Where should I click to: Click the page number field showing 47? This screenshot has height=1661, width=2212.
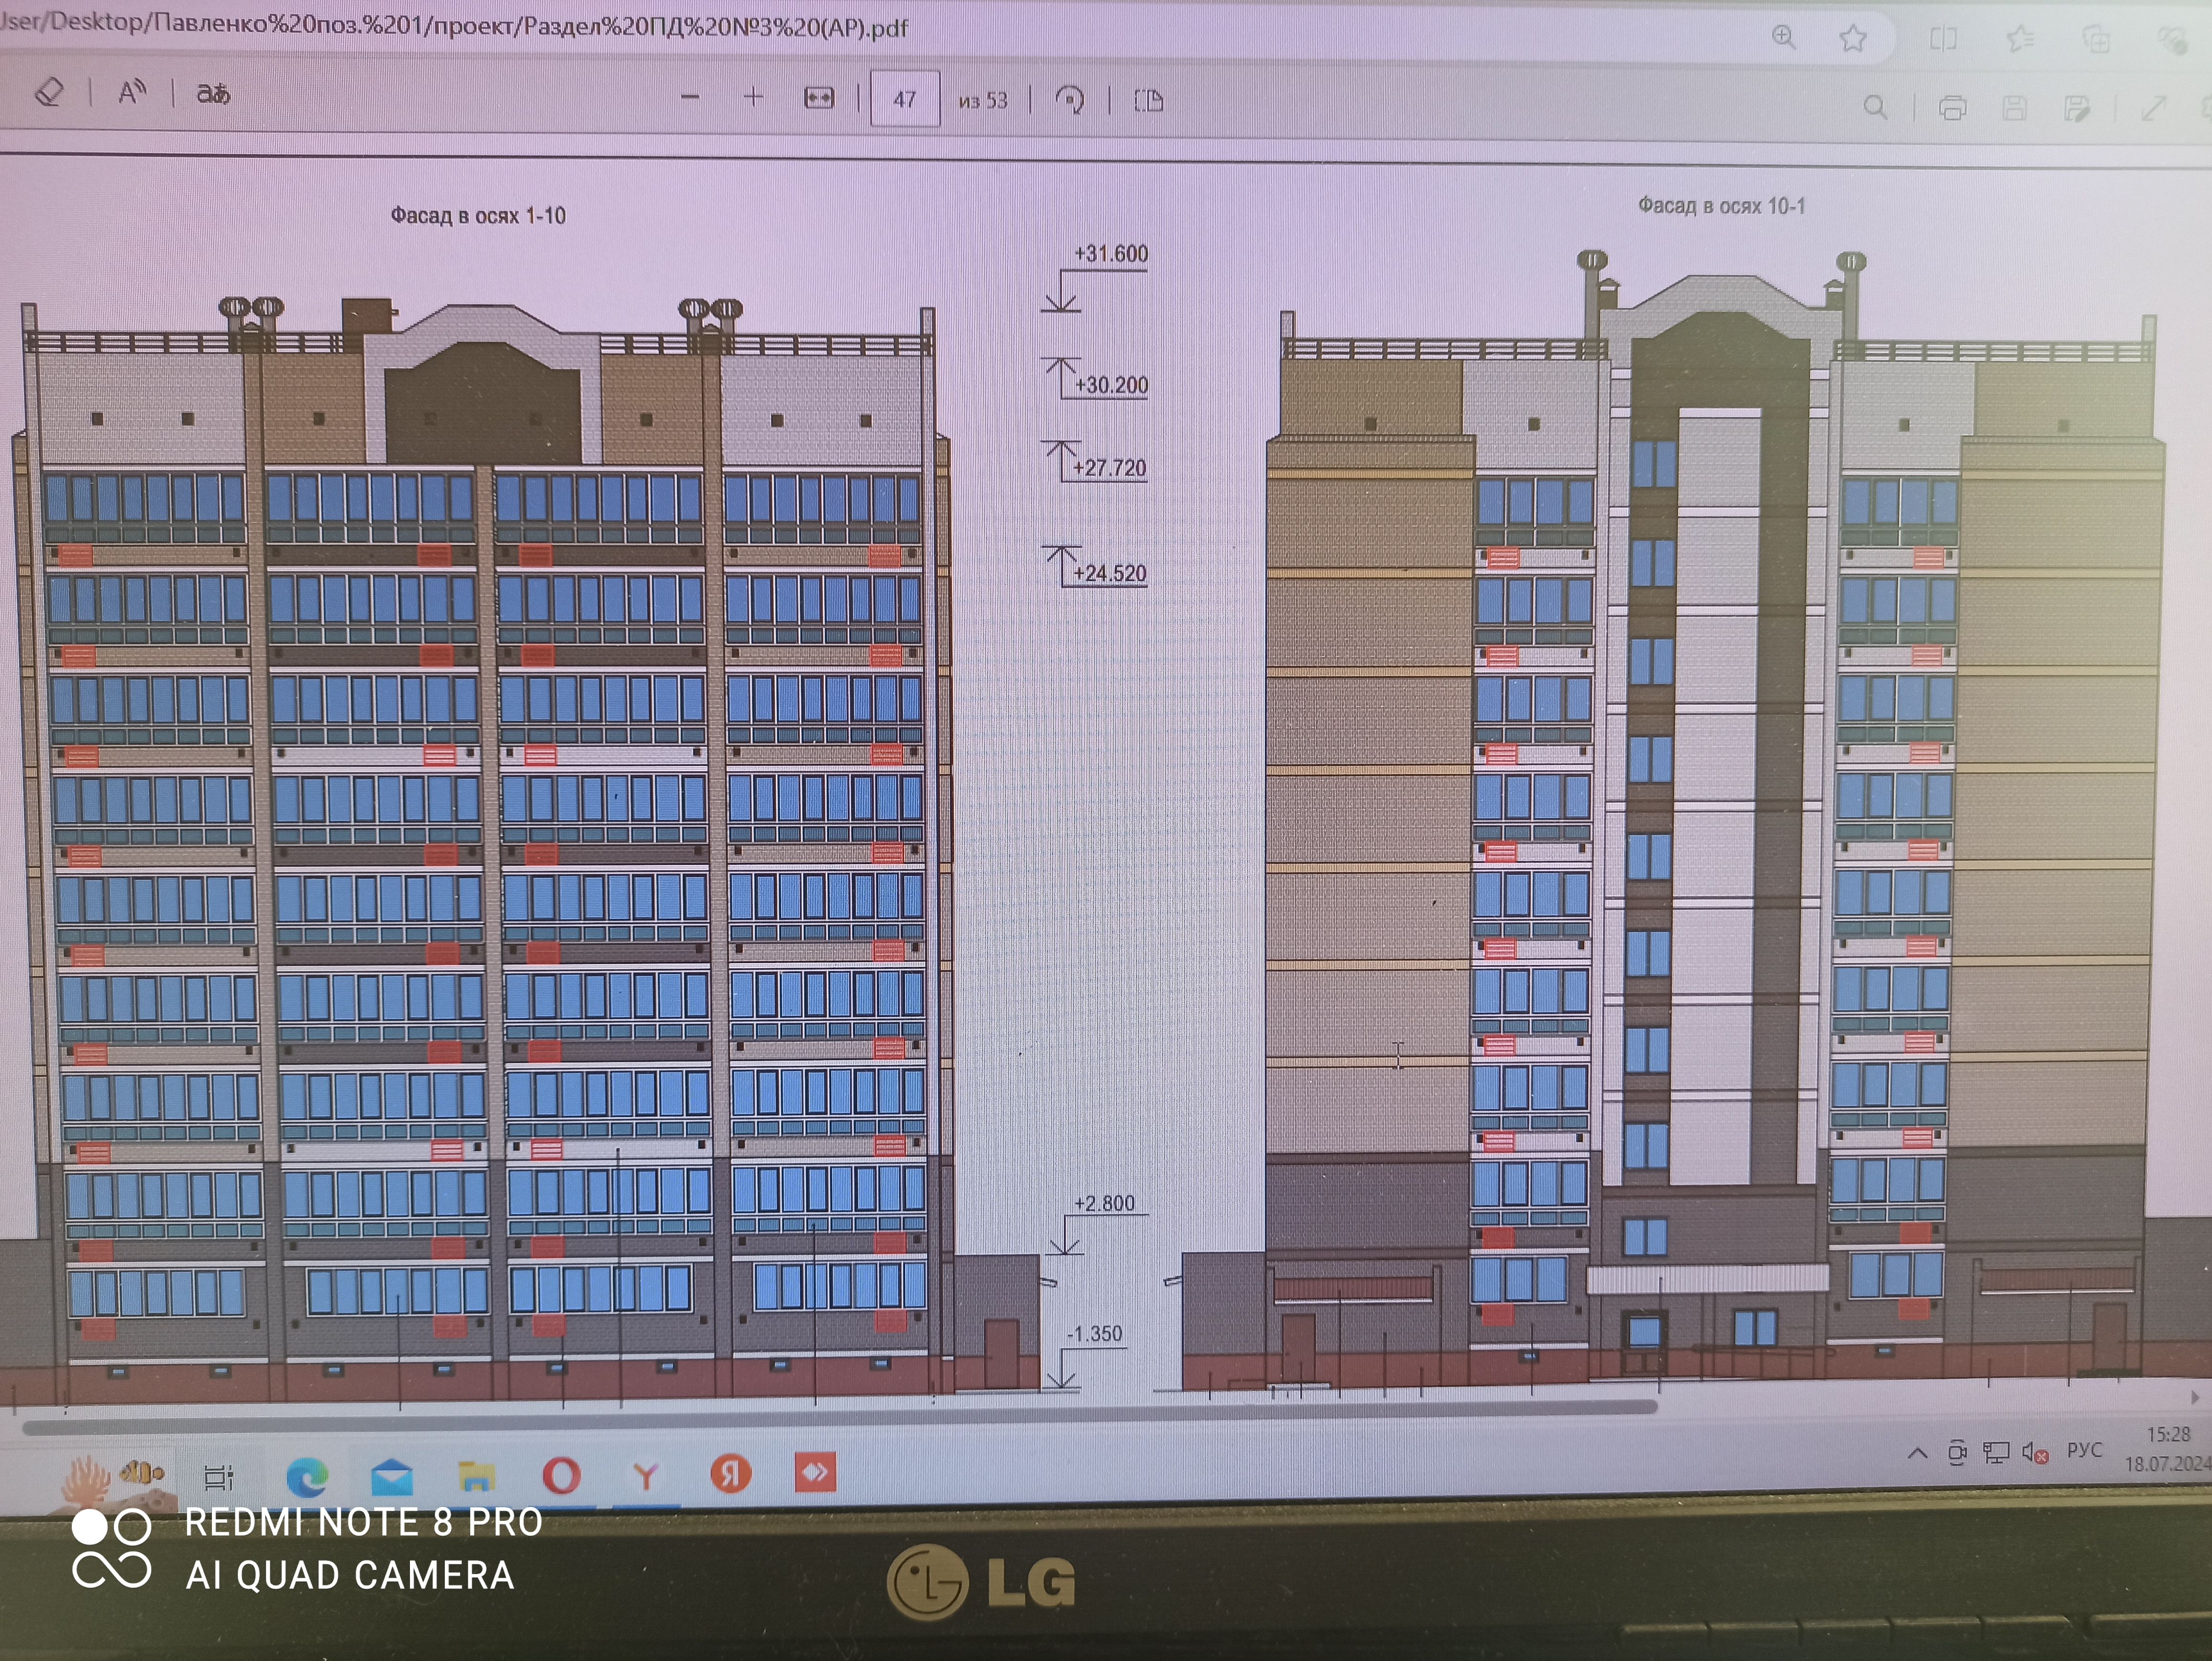click(x=905, y=99)
